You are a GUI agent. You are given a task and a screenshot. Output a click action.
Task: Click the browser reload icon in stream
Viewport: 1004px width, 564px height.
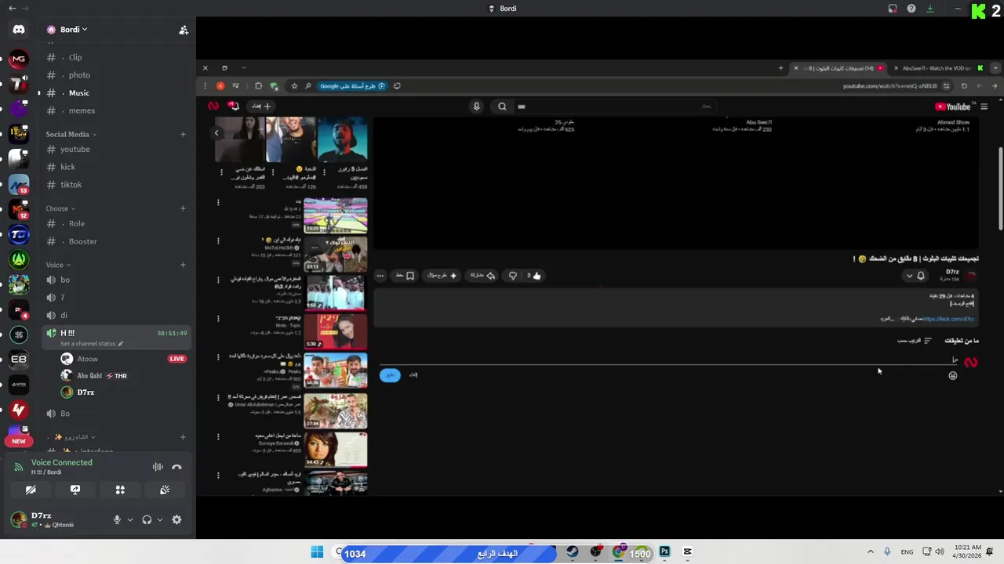click(964, 86)
